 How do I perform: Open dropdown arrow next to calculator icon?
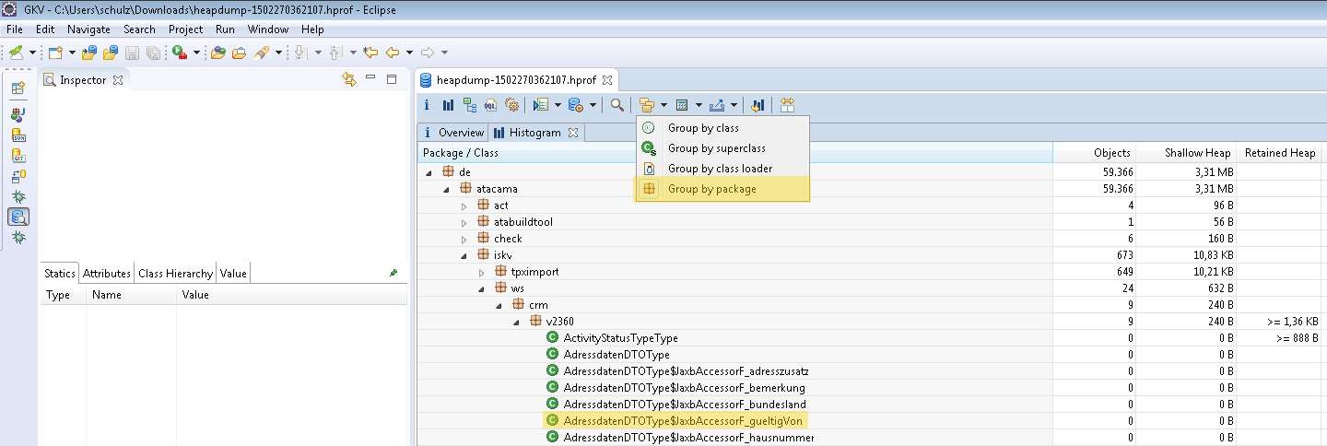(x=699, y=105)
